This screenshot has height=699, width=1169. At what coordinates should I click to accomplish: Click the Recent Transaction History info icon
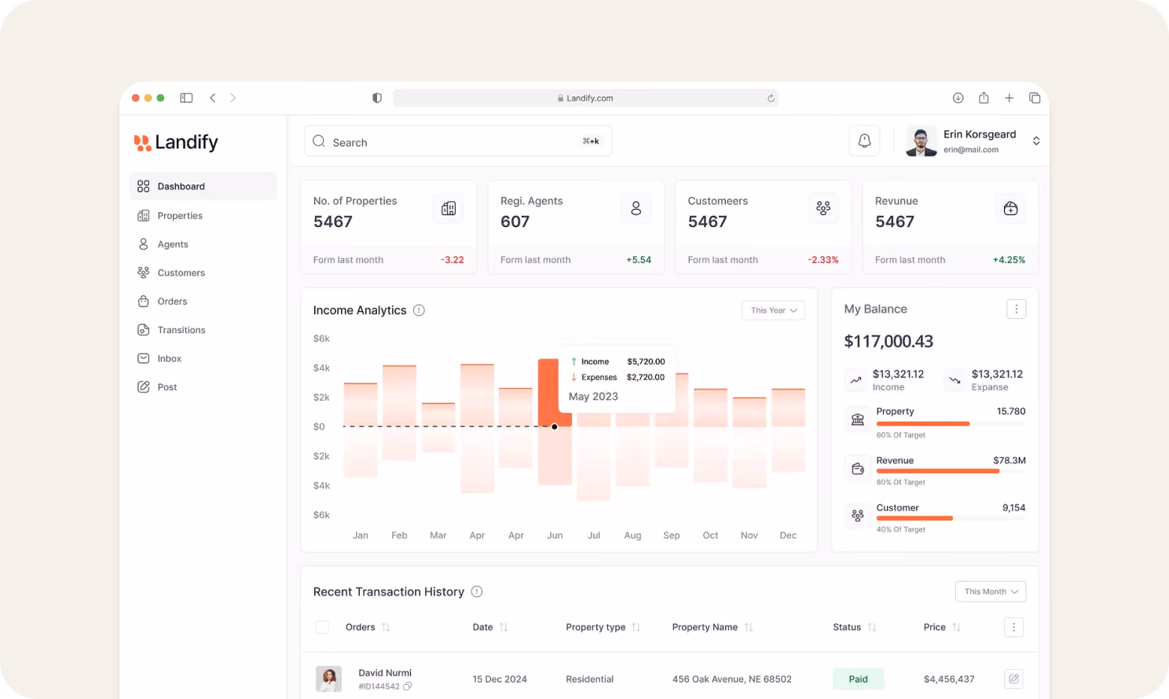477,591
